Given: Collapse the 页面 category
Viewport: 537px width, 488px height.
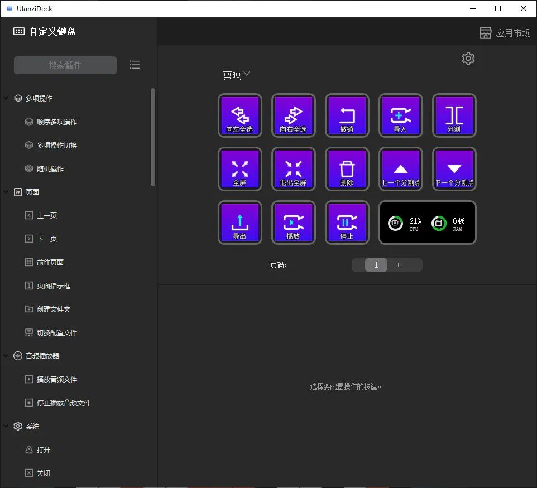Looking at the screenshot, I should point(6,192).
